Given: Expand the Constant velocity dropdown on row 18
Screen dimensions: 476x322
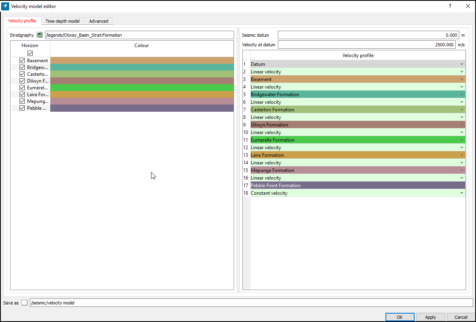Looking at the screenshot, I should [x=462, y=193].
